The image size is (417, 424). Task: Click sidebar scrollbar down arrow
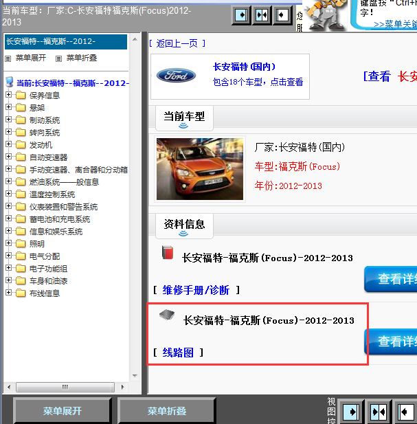(135, 375)
